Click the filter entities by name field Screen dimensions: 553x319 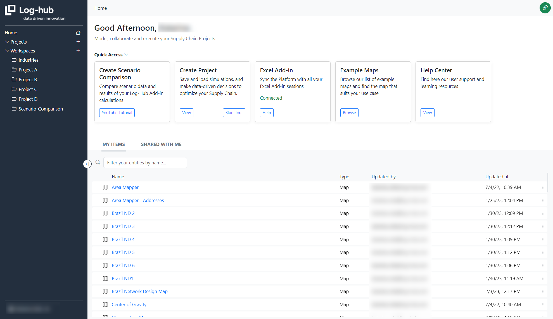pos(145,163)
